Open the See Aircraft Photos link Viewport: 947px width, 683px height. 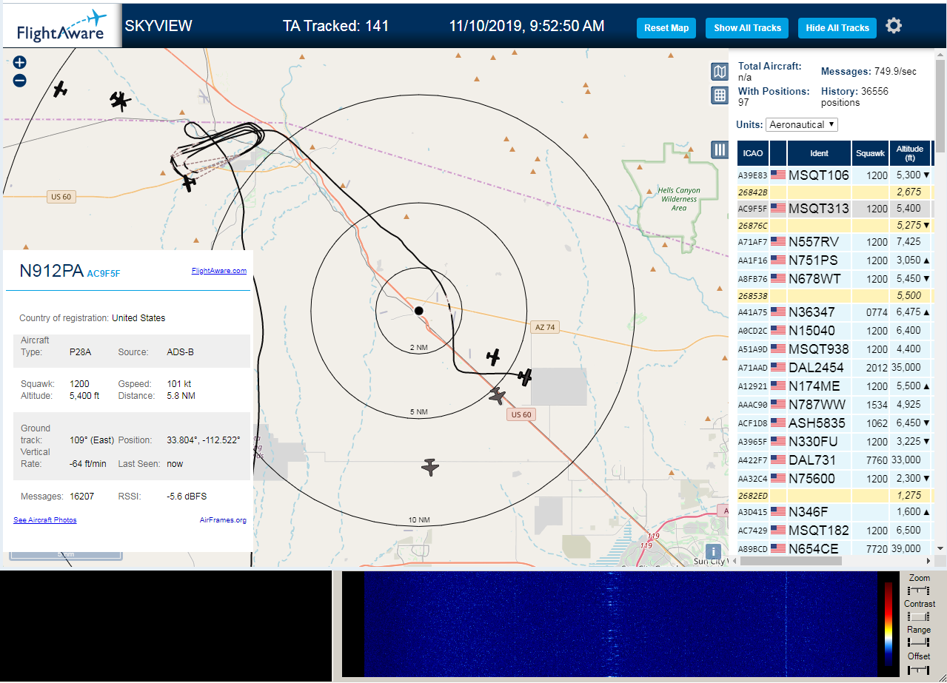coord(45,520)
